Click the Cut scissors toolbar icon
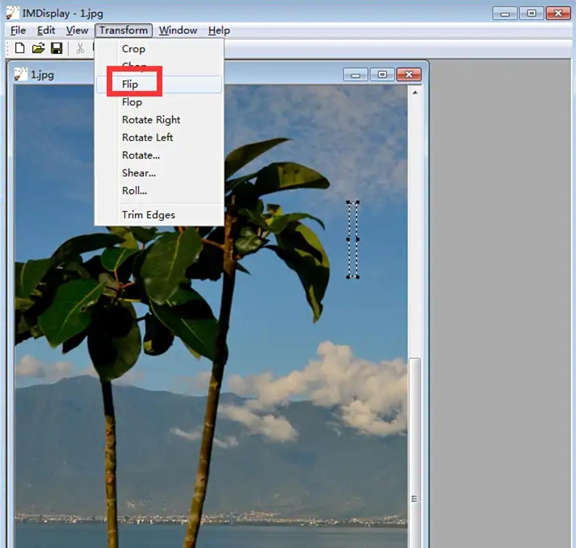The image size is (576, 548). (x=80, y=48)
